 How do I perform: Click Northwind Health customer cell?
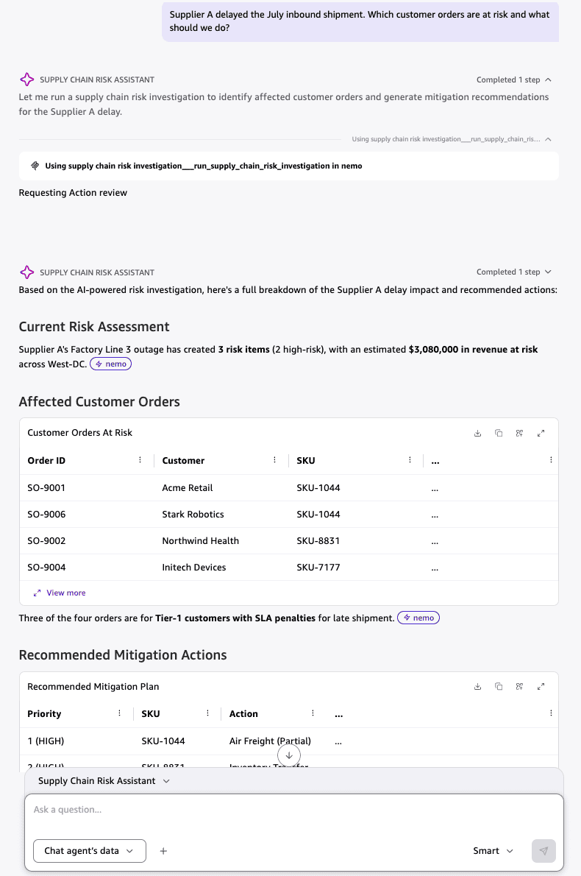click(x=200, y=541)
